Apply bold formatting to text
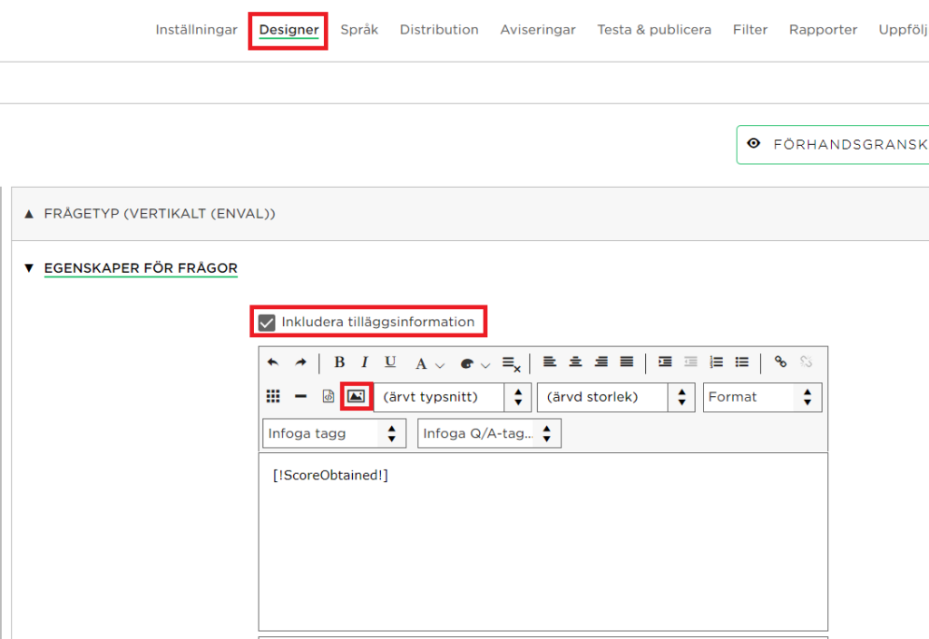This screenshot has height=639, width=929. [x=339, y=363]
